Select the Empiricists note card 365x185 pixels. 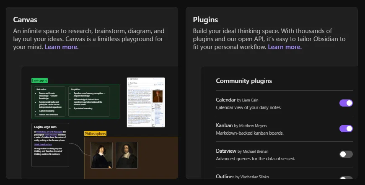[89, 102]
